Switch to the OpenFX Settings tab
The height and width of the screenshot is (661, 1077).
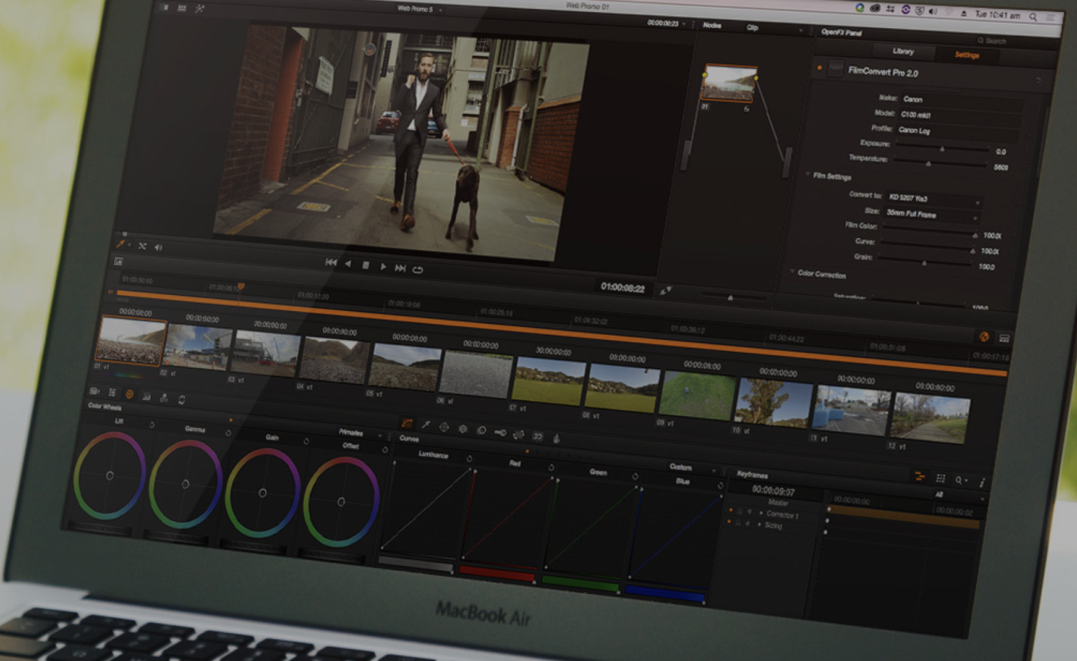(x=967, y=56)
